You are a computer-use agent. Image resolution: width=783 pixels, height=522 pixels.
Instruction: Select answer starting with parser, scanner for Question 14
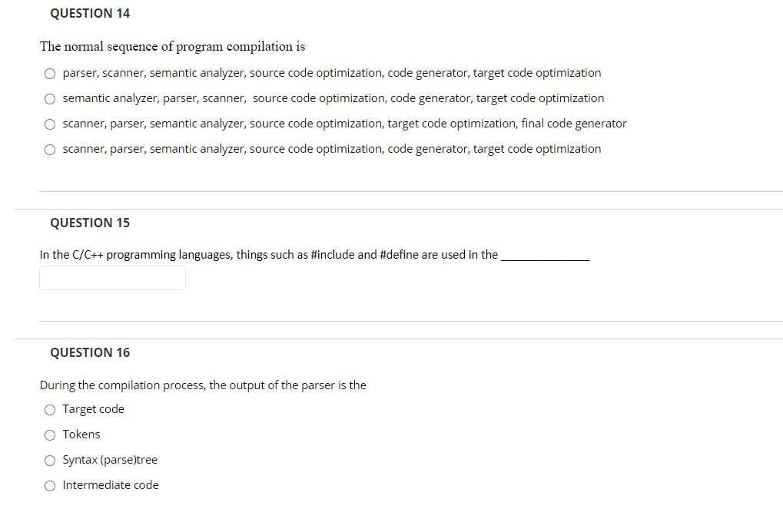50,73
